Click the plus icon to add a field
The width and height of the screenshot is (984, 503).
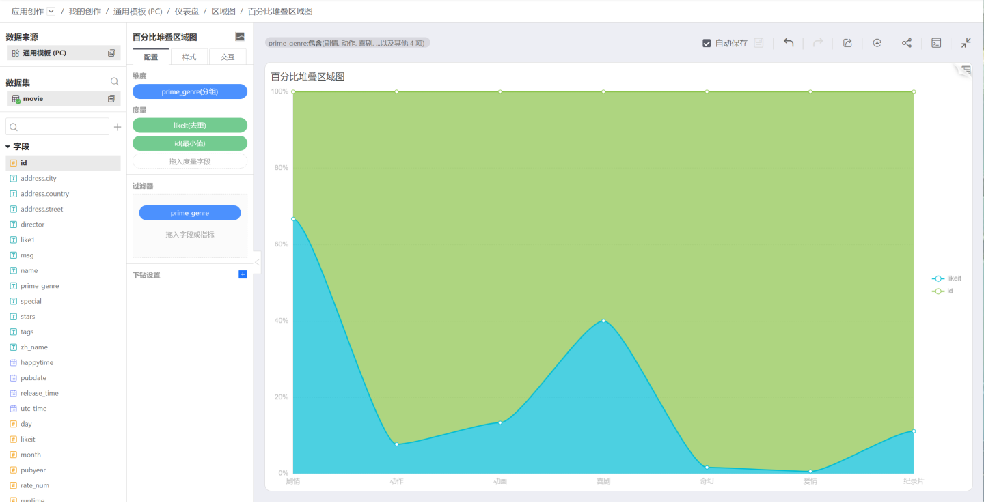pos(118,127)
